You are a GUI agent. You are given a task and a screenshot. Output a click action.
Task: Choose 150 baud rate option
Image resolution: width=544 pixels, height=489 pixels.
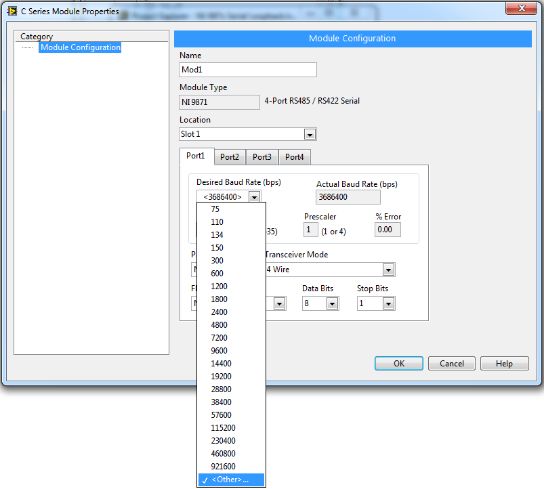point(231,248)
